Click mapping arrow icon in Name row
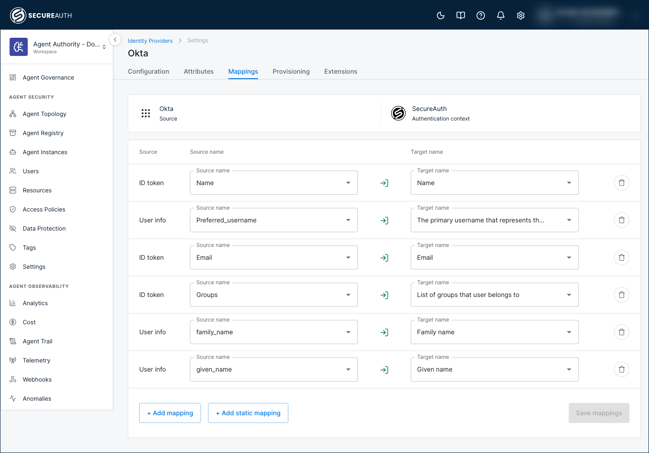 [x=384, y=183]
